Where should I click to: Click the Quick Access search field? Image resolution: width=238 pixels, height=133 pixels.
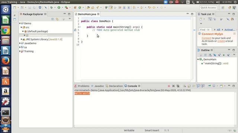click(x=208, y=7)
